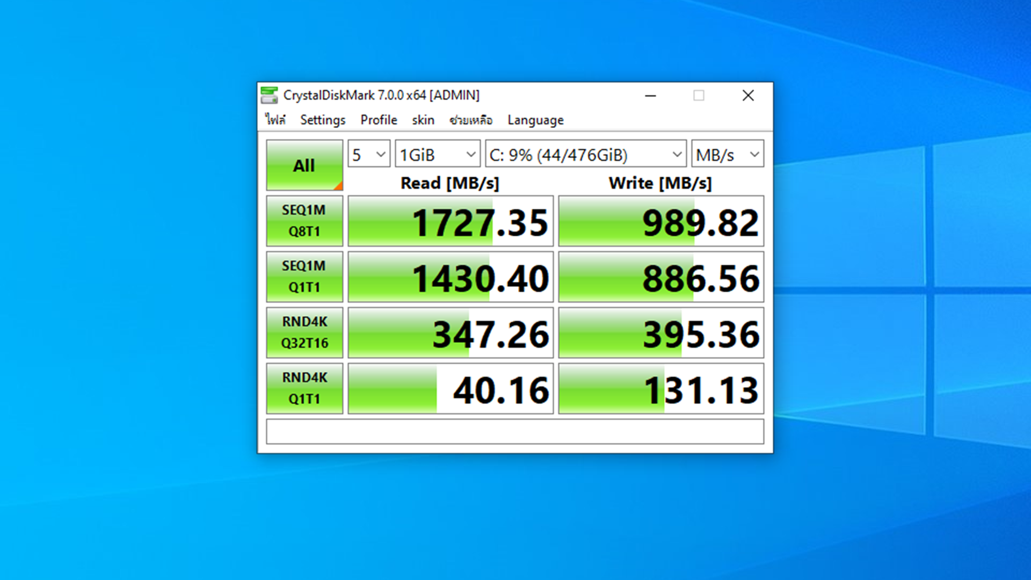
Task: Click the CrystalDiskMark app icon in title bar
Action: click(269, 96)
